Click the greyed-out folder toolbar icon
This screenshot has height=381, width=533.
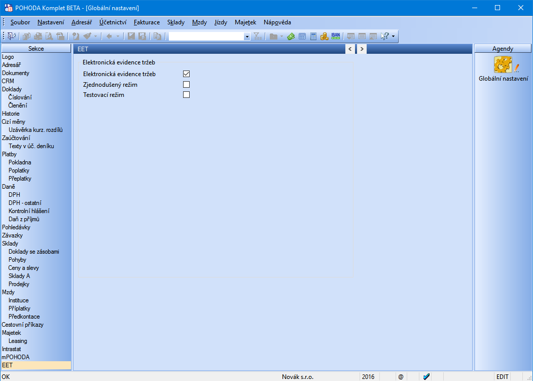(273, 36)
